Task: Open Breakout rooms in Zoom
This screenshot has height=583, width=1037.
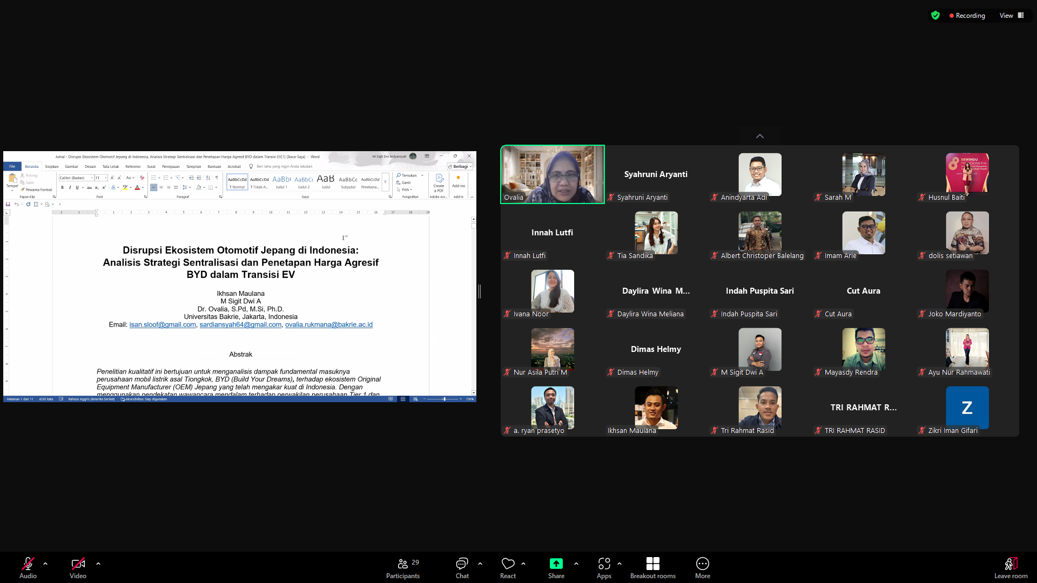Action: (x=652, y=568)
